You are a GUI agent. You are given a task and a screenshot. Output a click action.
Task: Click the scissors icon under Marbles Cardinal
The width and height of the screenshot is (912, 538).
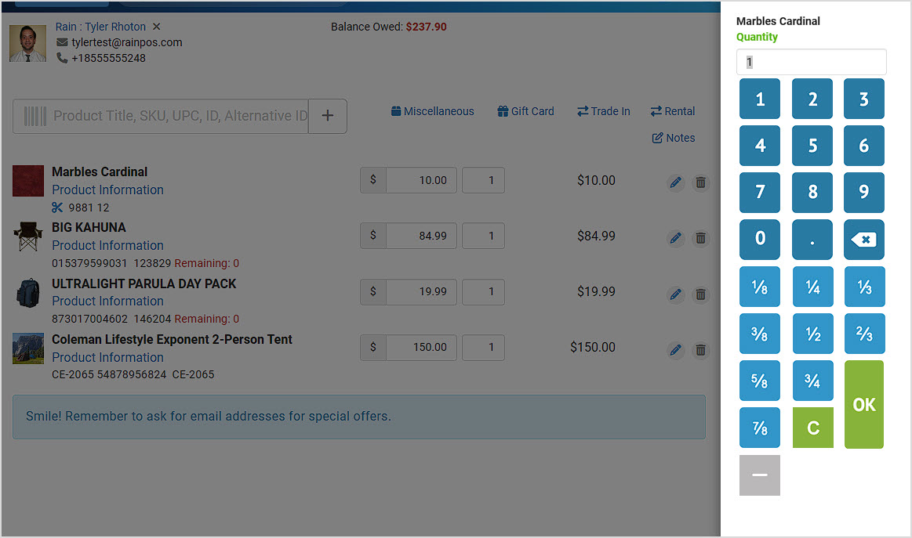[x=57, y=208]
